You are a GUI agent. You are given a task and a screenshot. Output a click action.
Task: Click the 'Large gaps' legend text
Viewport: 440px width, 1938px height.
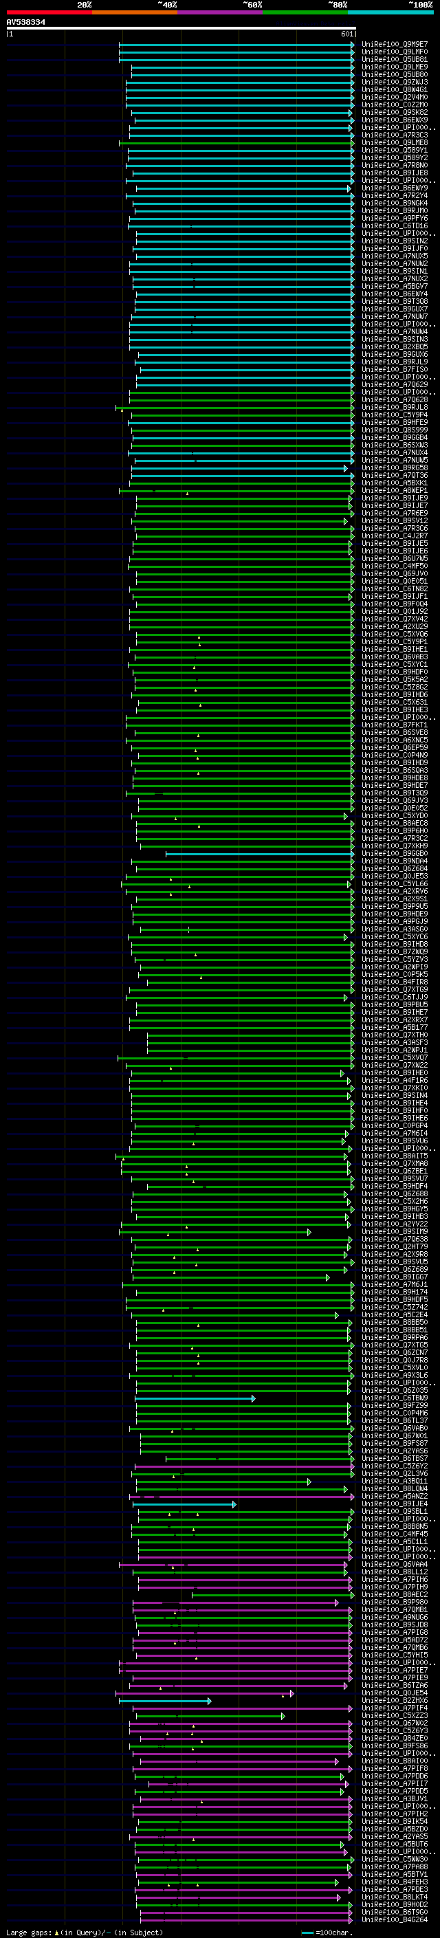(30, 1932)
